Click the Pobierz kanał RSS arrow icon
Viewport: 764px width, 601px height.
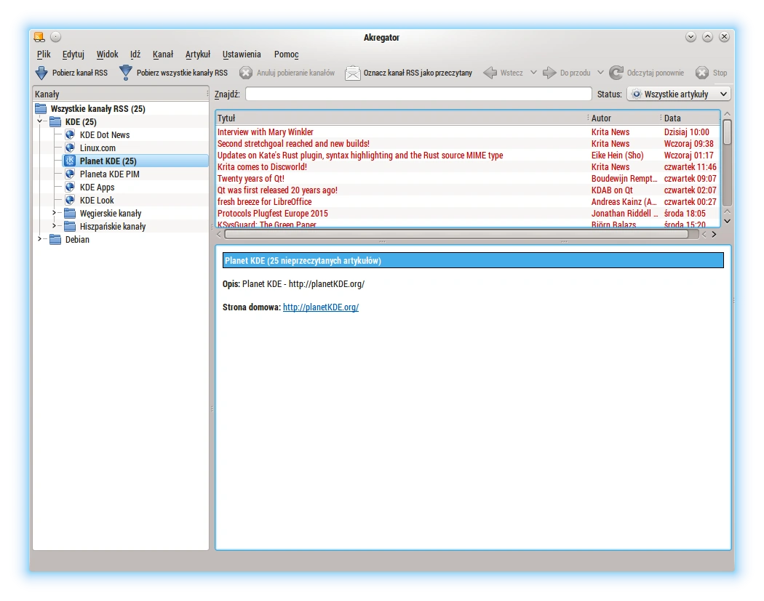point(41,73)
